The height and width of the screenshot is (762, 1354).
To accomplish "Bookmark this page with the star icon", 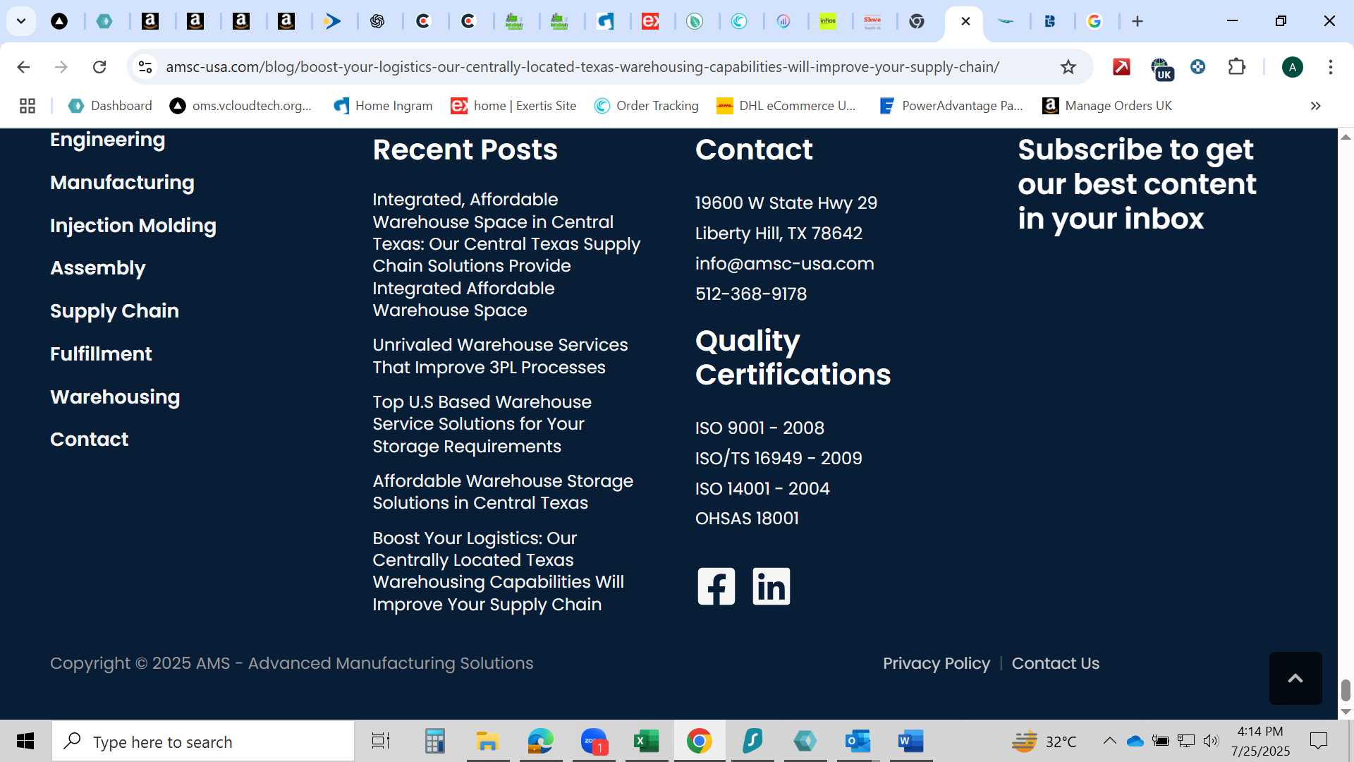I will point(1068,67).
